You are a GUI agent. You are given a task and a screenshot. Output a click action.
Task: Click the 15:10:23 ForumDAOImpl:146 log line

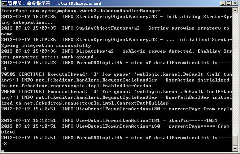117,63
